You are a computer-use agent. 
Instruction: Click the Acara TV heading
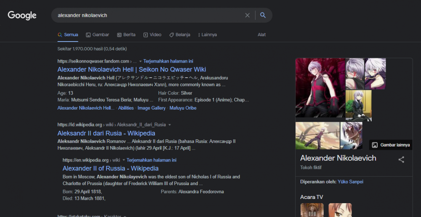coord(312,197)
